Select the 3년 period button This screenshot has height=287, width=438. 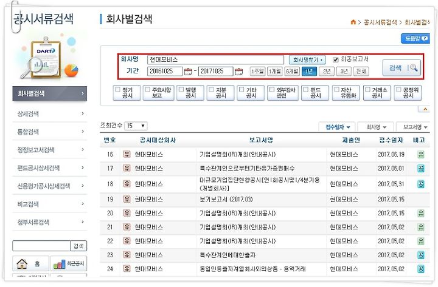pyautogui.click(x=344, y=72)
